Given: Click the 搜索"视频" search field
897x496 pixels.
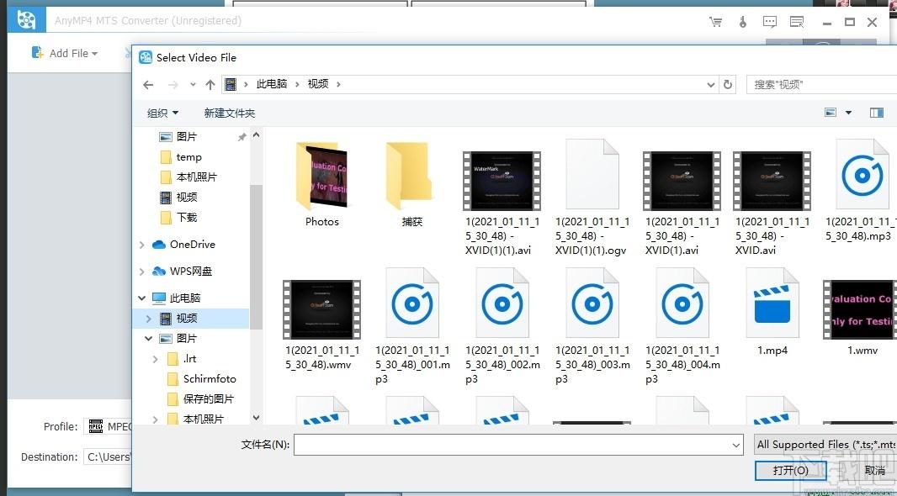Looking at the screenshot, I should coord(823,85).
